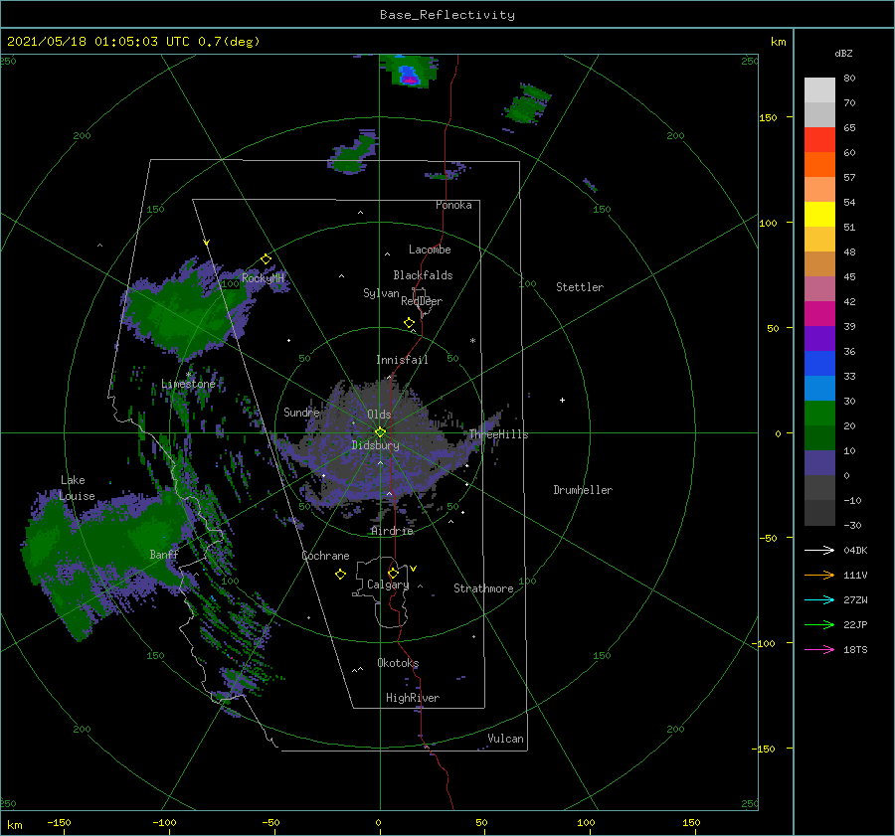Click the white plus marker north of Drumheller
Image resolution: width=895 pixels, height=836 pixels.
click(x=562, y=400)
